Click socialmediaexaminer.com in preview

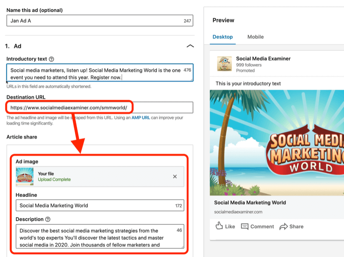[238, 212]
